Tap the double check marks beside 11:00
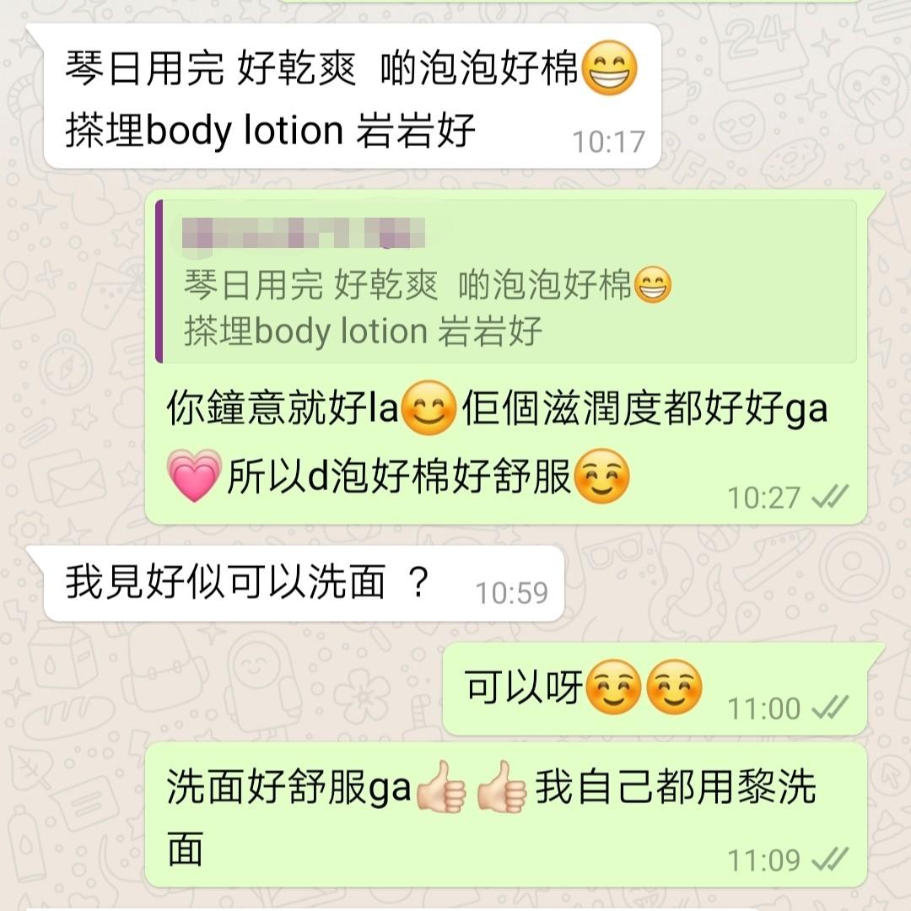The width and height of the screenshot is (911, 911). coord(830,708)
